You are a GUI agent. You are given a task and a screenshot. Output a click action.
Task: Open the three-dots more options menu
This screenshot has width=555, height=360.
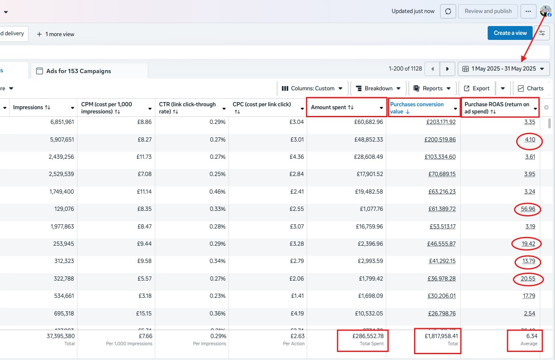pyautogui.click(x=528, y=11)
